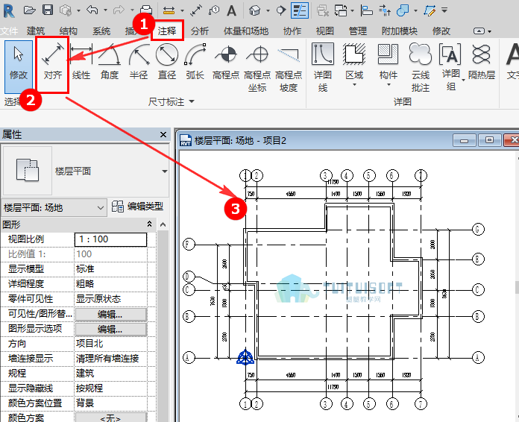Click the Switch Windows icon

tap(341, 10)
